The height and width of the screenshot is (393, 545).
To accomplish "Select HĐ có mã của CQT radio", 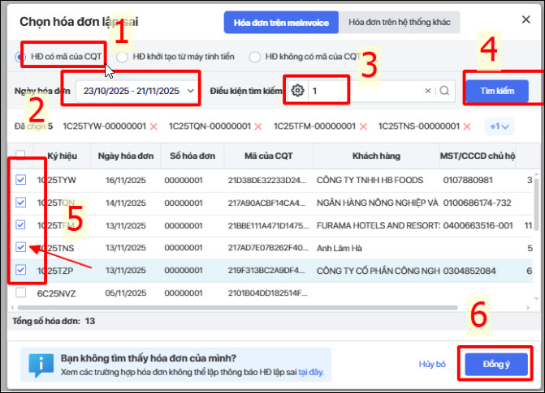I will 20,57.
